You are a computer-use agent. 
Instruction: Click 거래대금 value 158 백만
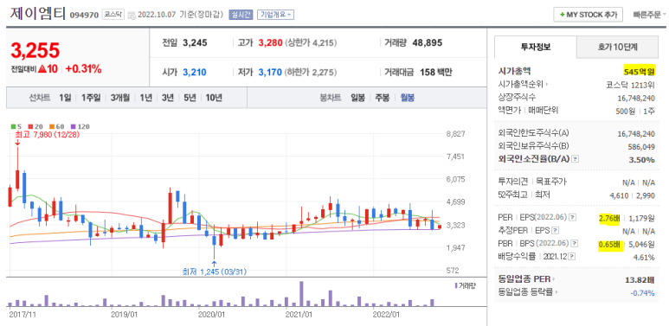(x=436, y=72)
